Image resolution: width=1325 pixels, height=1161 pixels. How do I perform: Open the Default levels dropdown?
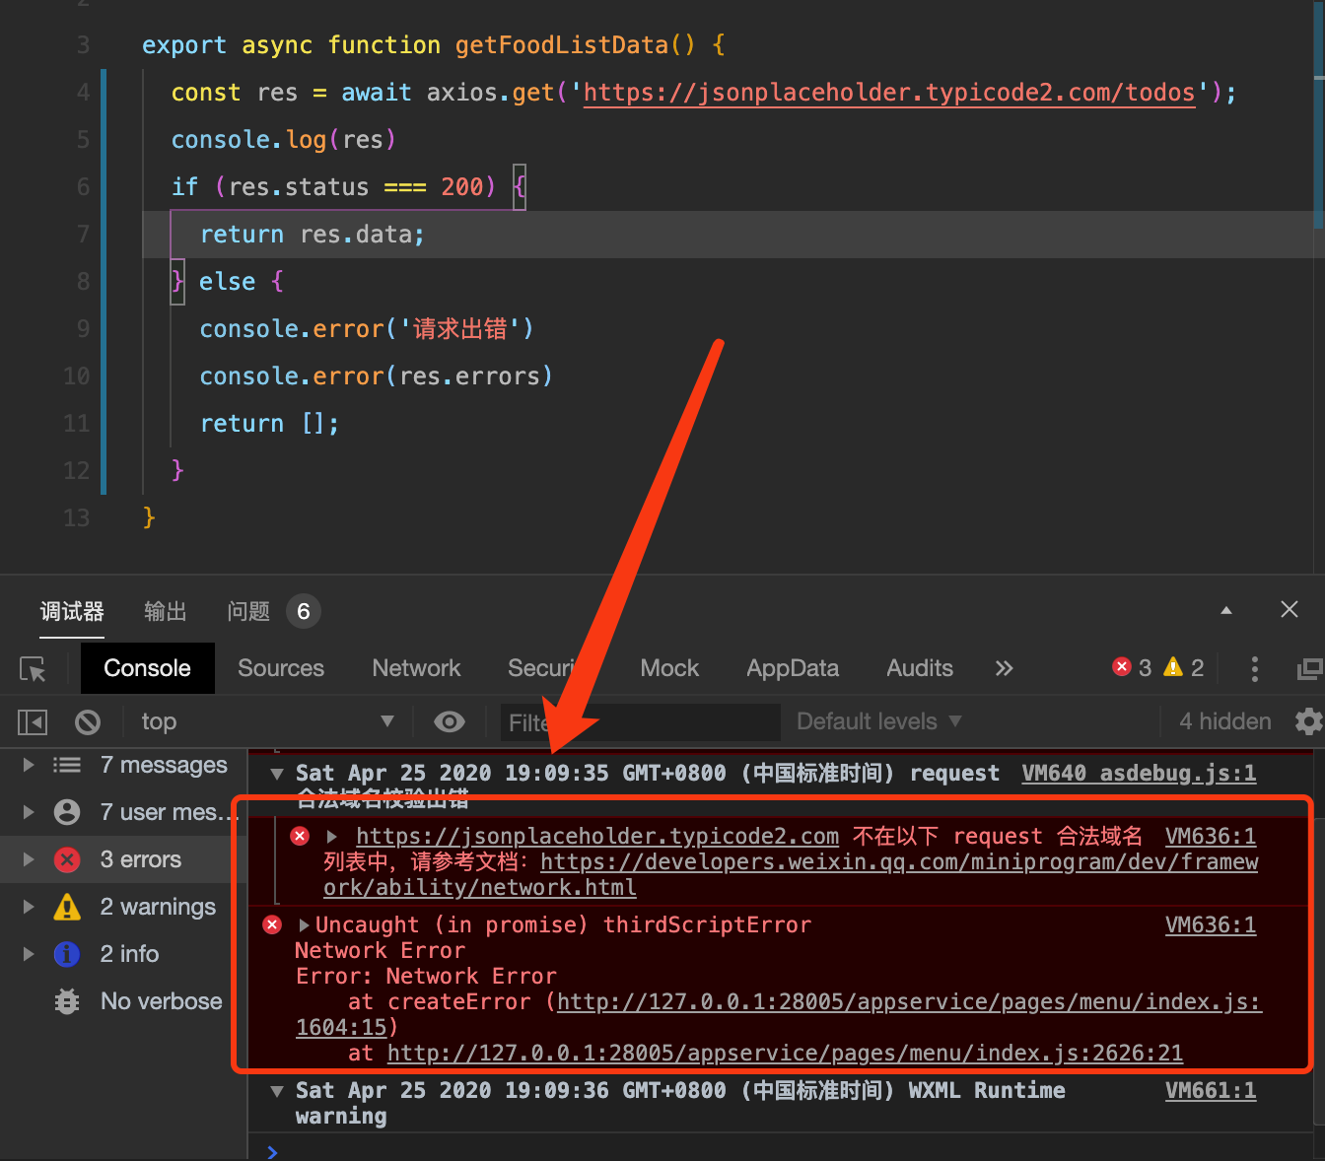[x=879, y=721]
